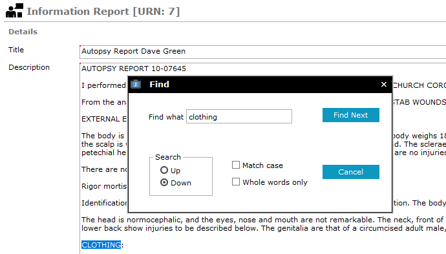Click the Details section heading

(23, 32)
